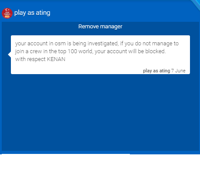Click the sender name beside 7 June
200x184 pixels.
pos(156,71)
